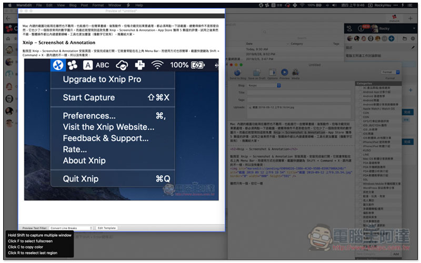Click the folder icon in chat panel
This screenshot has width=421, height=263.
(x=404, y=38)
